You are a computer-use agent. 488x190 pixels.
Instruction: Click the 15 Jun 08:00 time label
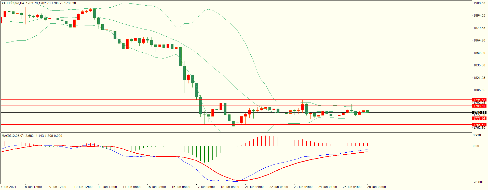click(x=156, y=187)
